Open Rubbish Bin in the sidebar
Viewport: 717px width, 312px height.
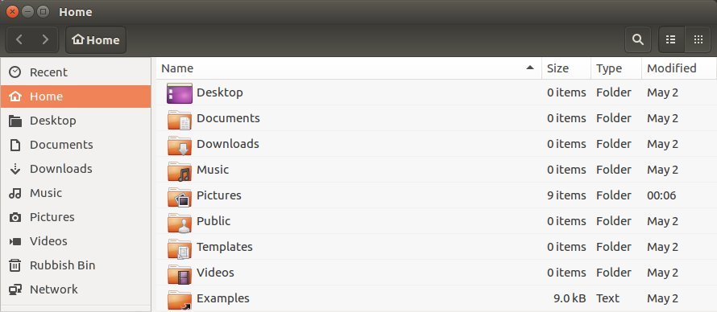(76, 265)
